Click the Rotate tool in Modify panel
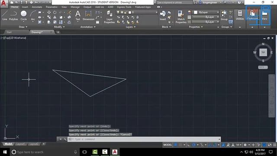This screenshot has height=156, width=277. point(55,13)
